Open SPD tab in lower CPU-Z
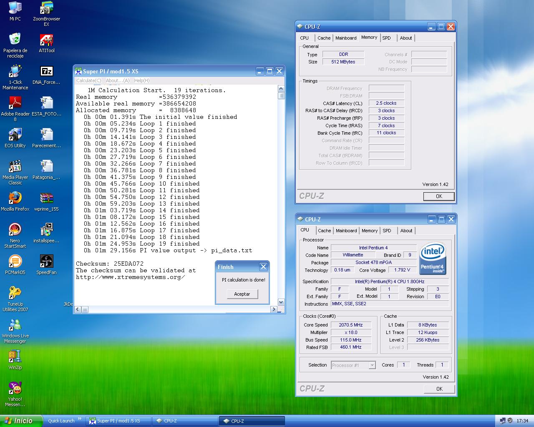This screenshot has height=427, width=534. click(x=387, y=231)
